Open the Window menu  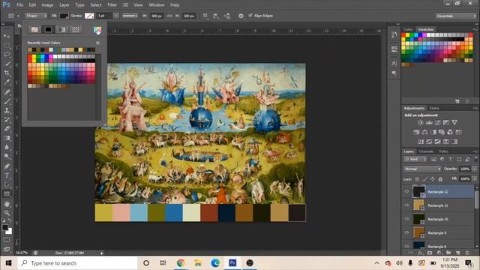(x=157, y=5)
